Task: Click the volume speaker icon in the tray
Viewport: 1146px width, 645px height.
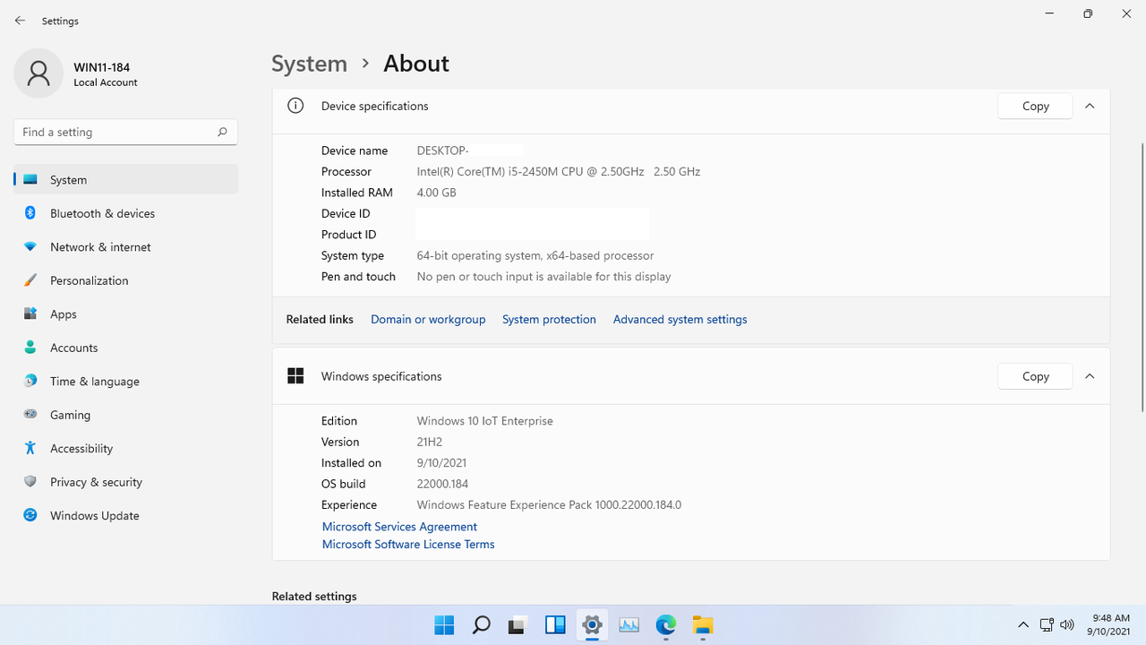Action: (x=1066, y=625)
